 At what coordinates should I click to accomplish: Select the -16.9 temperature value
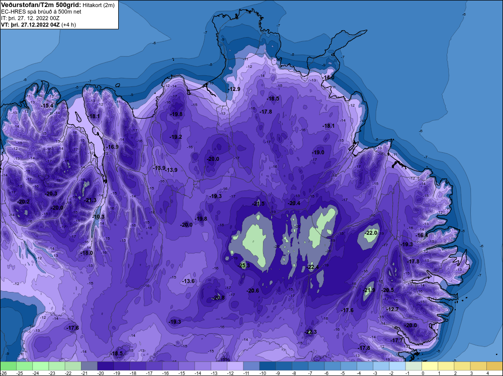click(x=113, y=147)
